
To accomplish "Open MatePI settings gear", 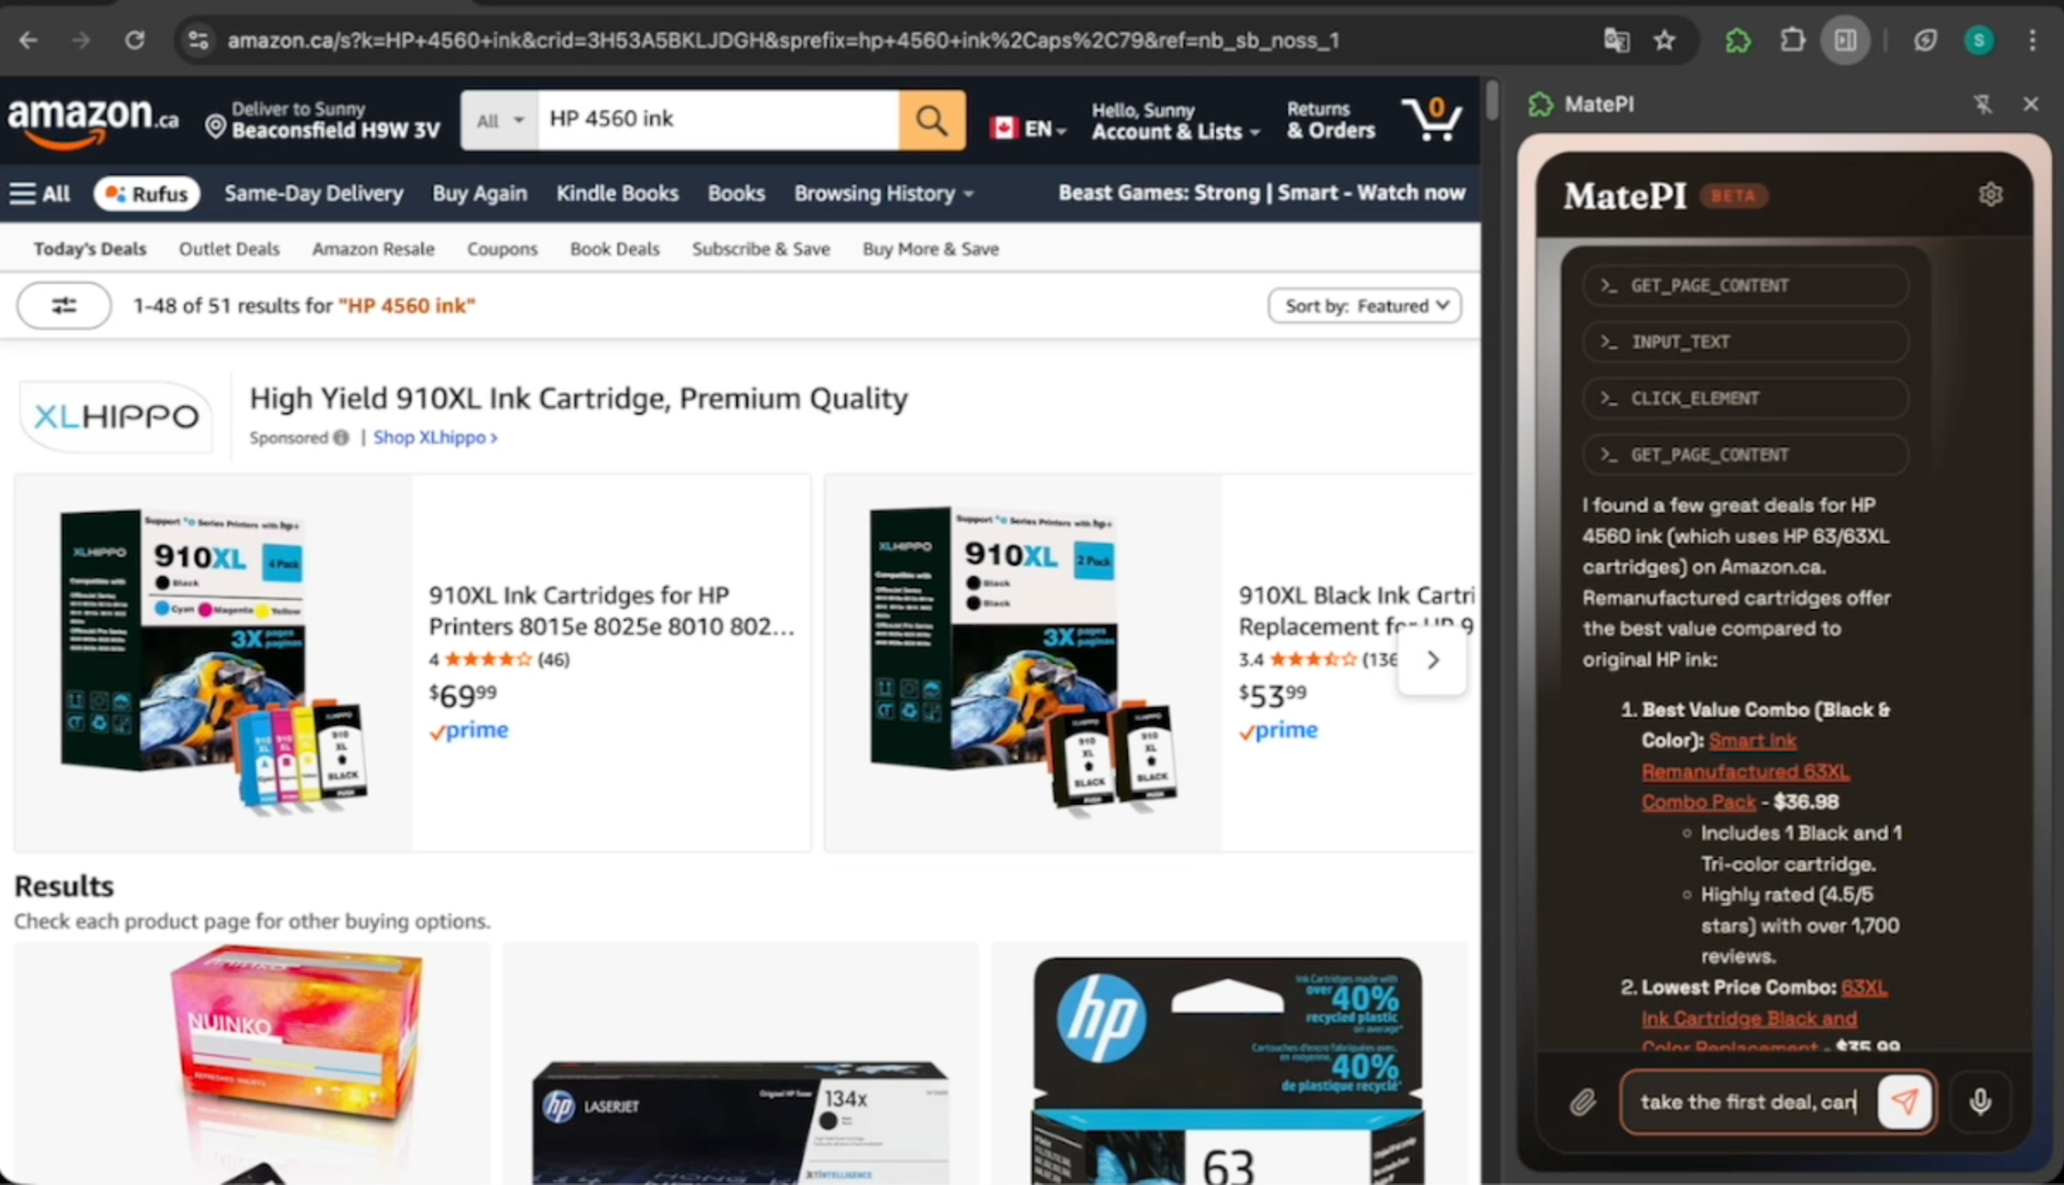I will click(x=1990, y=195).
